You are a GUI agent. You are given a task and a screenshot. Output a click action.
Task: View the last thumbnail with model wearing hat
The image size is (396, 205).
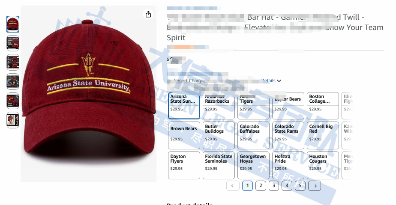click(13, 120)
